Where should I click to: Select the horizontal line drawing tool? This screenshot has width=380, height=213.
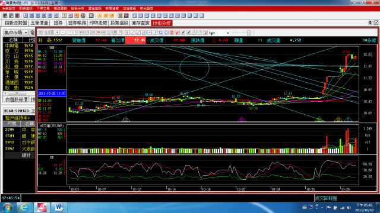point(150,33)
